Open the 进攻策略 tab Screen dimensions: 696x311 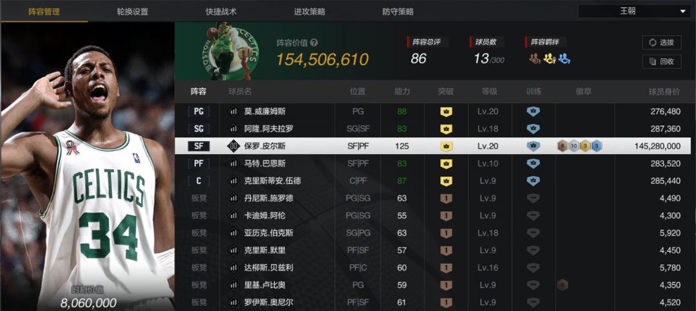(x=309, y=12)
